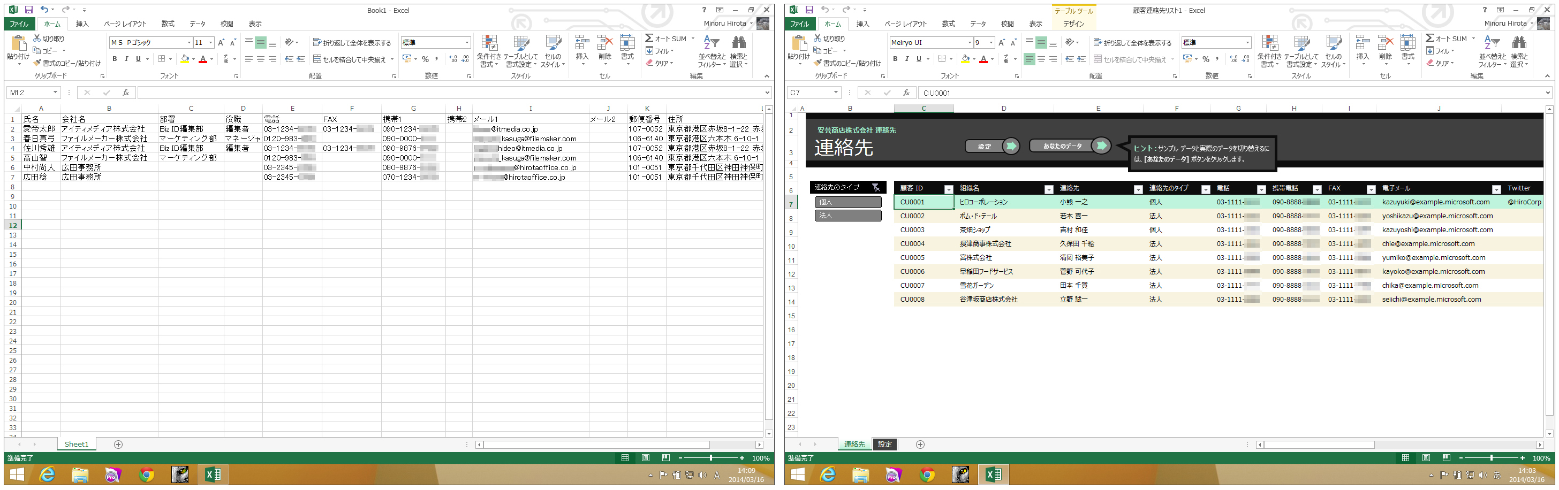Click Orientation icon in Book1 ribbon

click(289, 42)
